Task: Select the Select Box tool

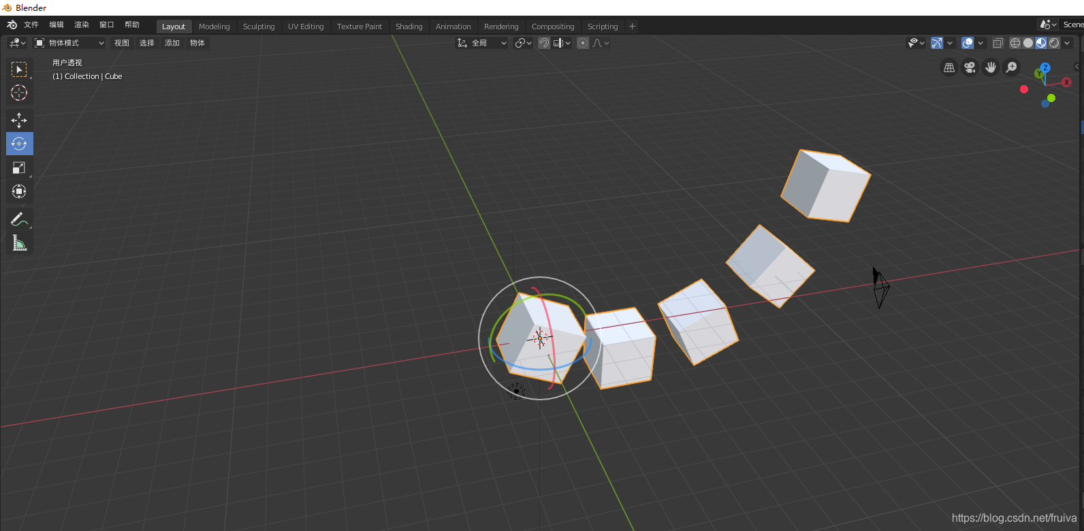Action: (19, 70)
